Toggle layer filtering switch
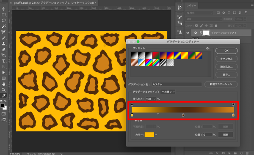254x155 pixels. click(x=246, y=12)
